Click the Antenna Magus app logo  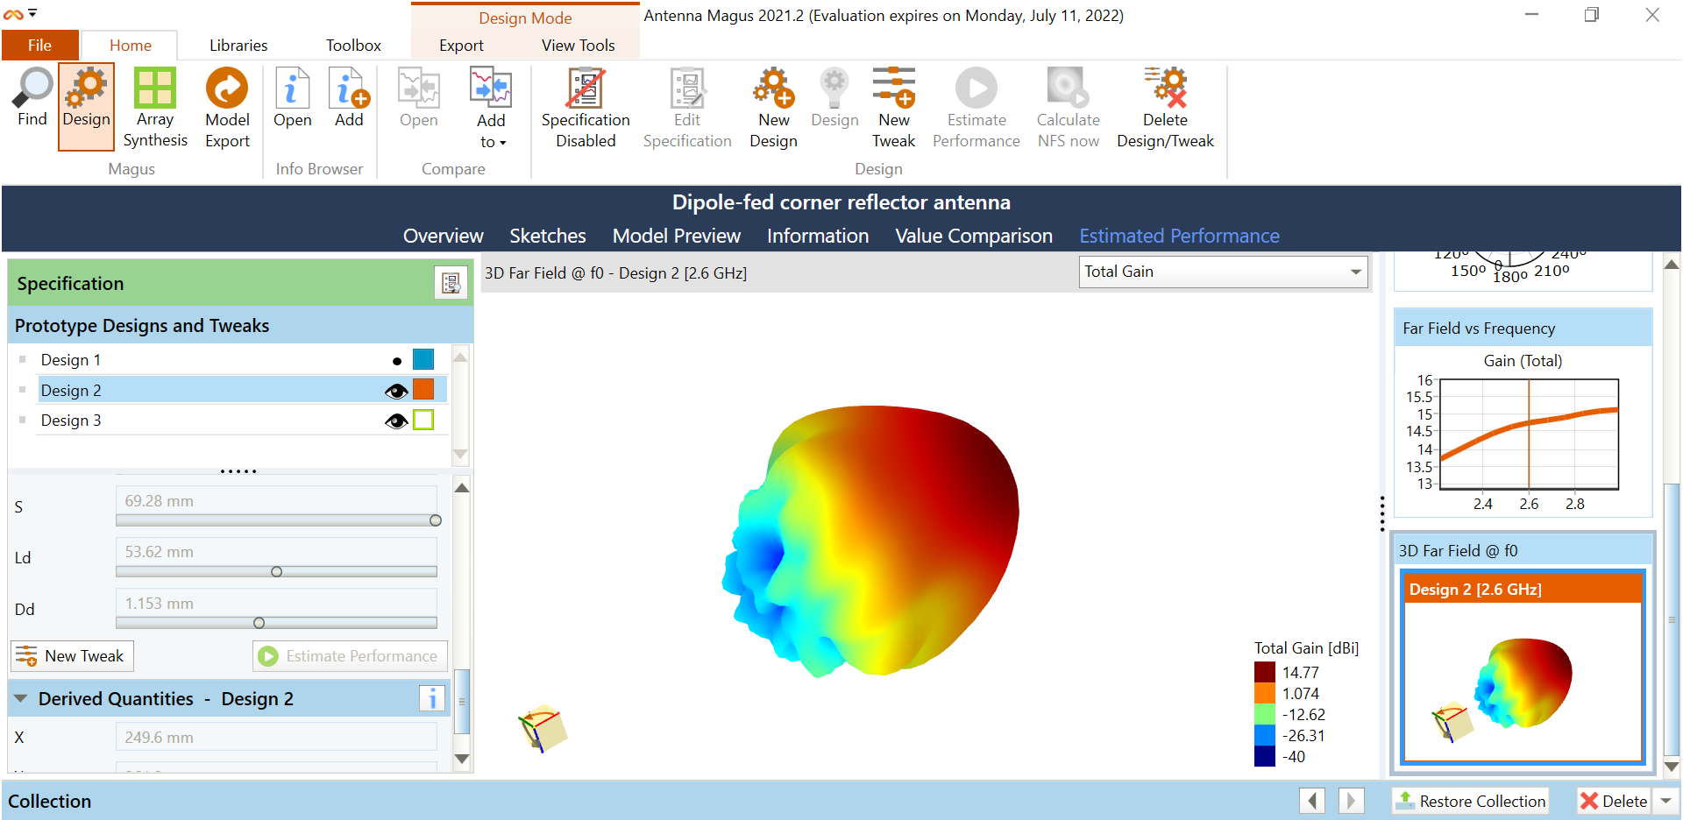13,14
